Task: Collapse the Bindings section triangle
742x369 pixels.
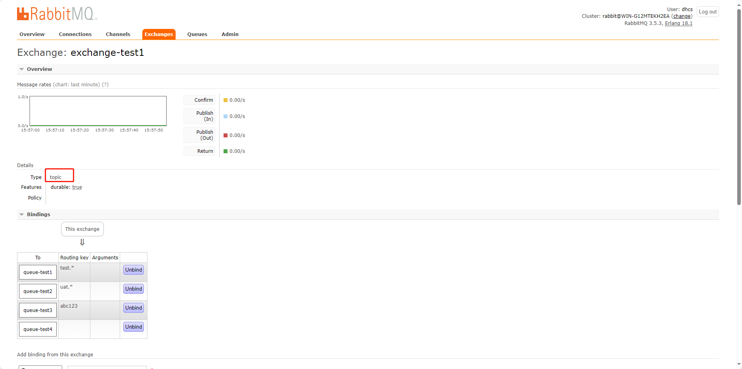Action: coord(22,215)
